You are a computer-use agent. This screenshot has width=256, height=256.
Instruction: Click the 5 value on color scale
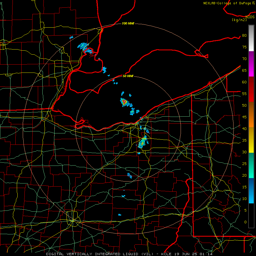click(245, 210)
